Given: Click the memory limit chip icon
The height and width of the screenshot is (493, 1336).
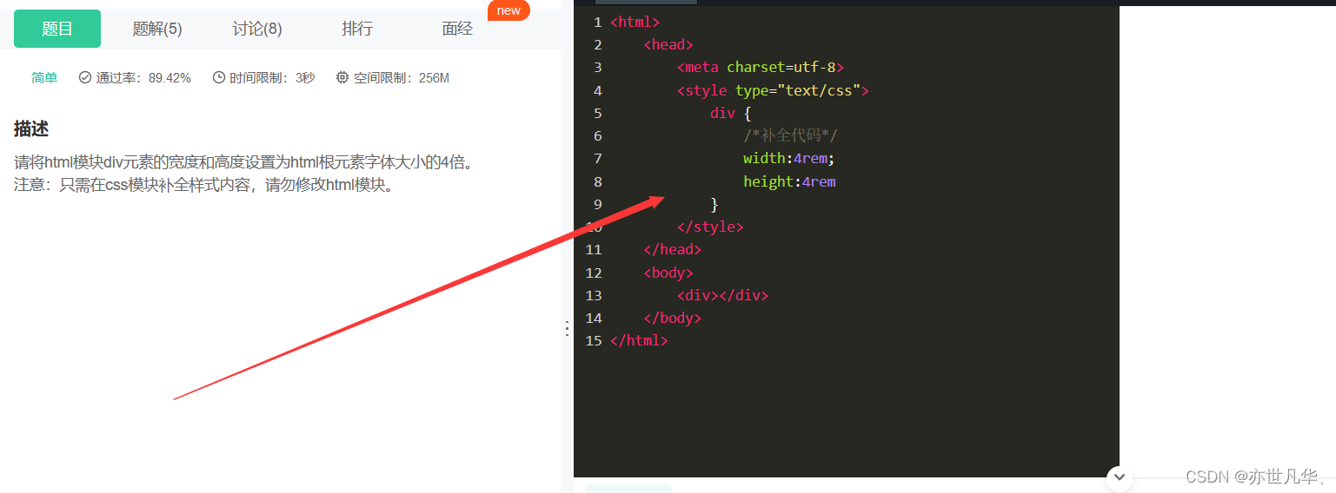Looking at the screenshot, I should 342,78.
